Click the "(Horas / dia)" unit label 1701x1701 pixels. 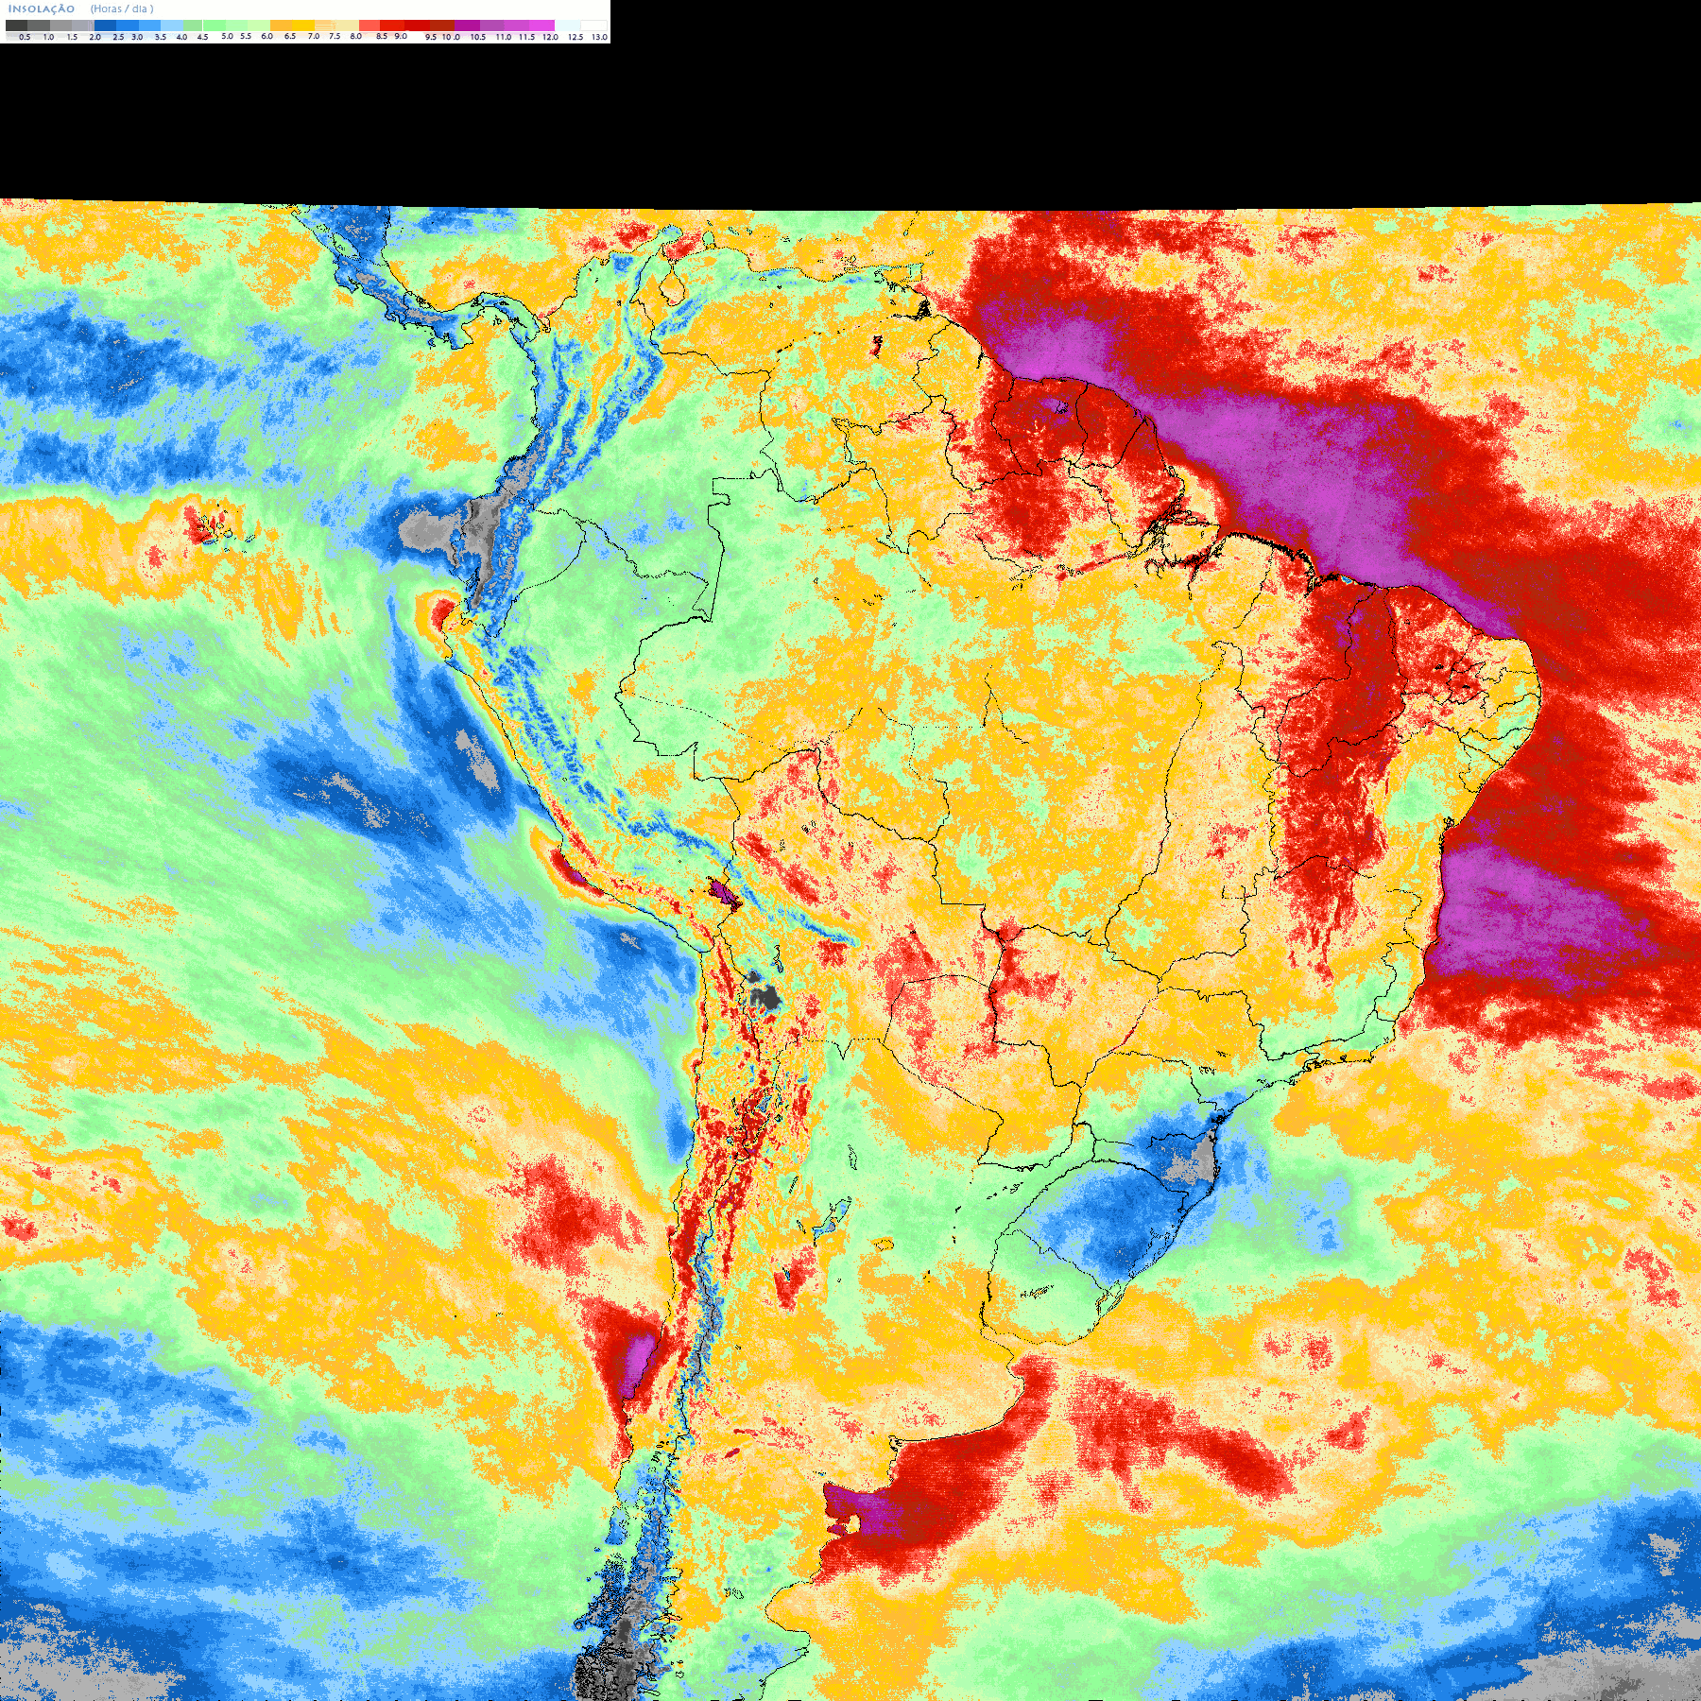122,9
